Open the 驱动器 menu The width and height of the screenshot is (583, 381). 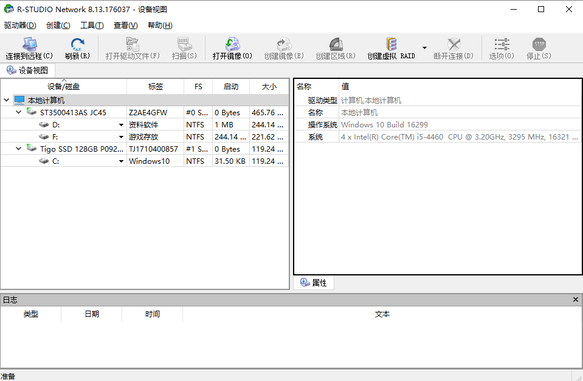click(x=19, y=25)
